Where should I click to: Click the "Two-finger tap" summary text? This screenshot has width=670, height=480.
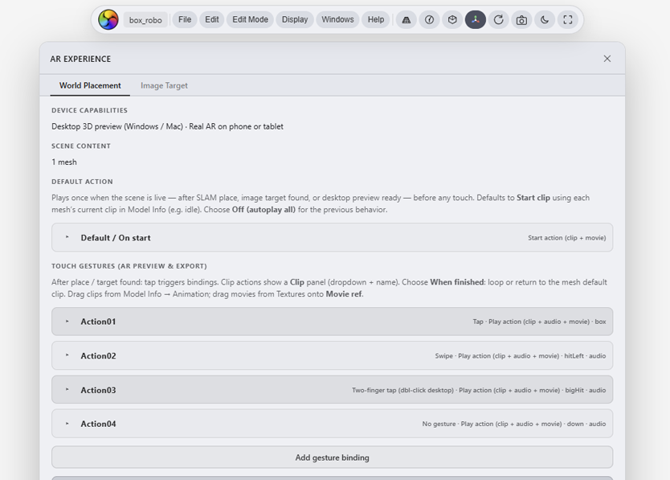click(x=479, y=390)
